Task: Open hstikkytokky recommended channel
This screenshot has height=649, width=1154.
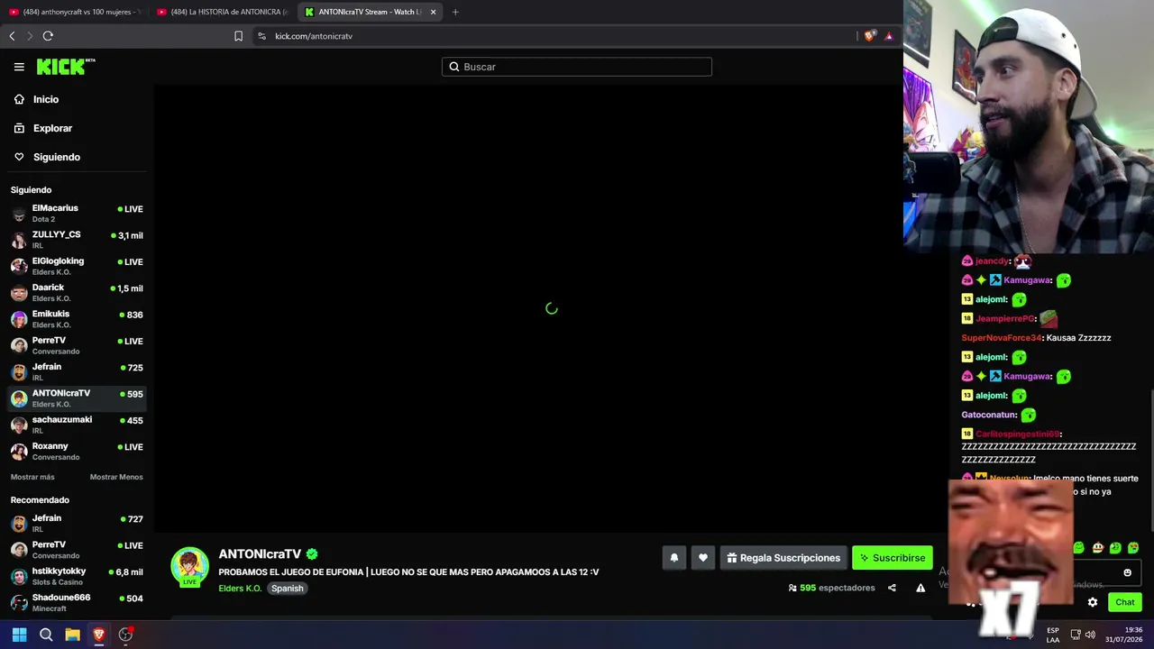Action: tap(77, 576)
